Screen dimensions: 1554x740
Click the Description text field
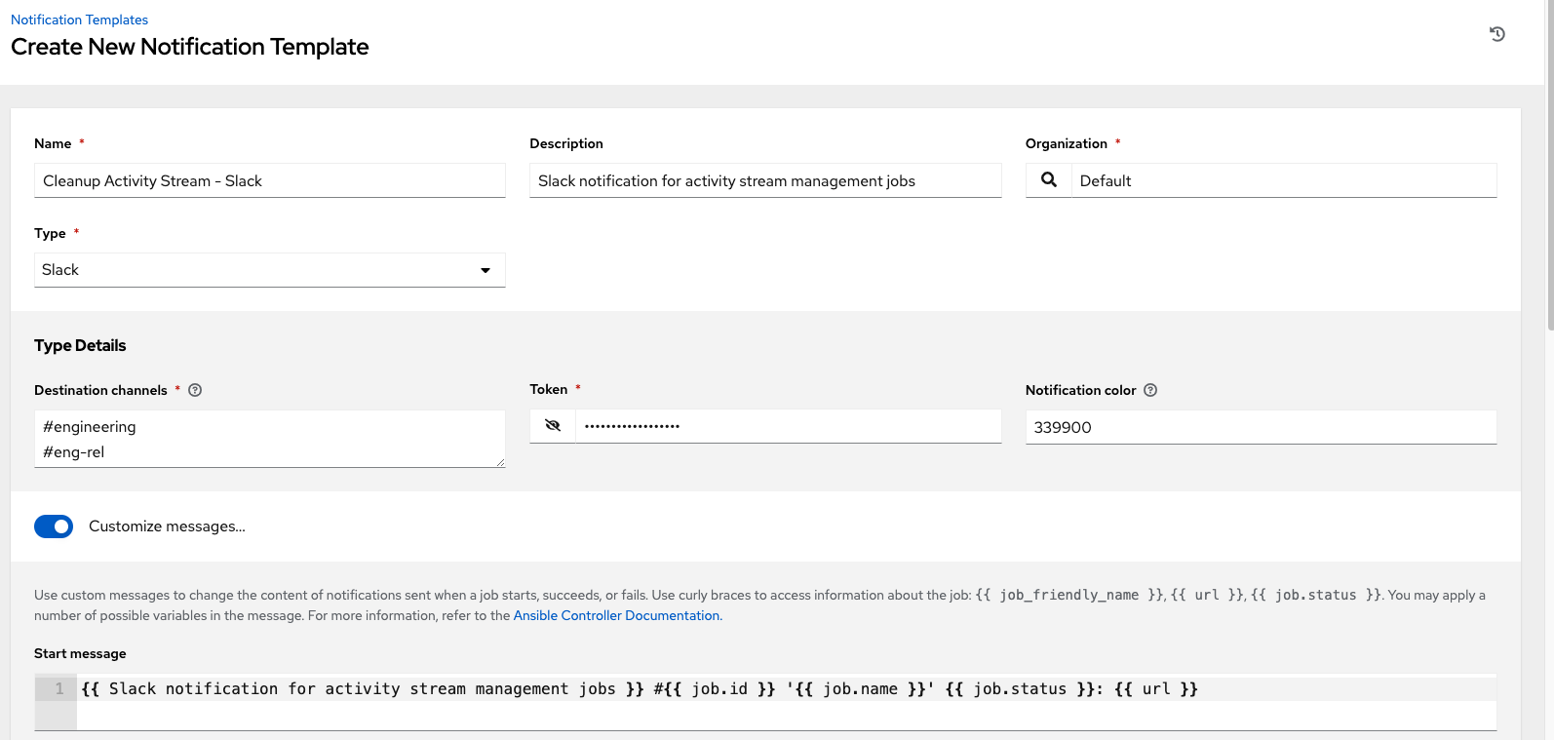pyautogui.click(x=765, y=180)
